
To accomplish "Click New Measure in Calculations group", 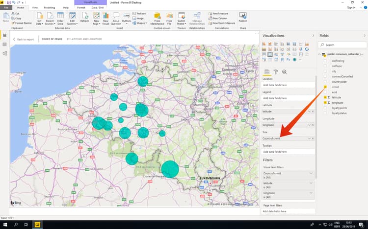I will [221, 14].
